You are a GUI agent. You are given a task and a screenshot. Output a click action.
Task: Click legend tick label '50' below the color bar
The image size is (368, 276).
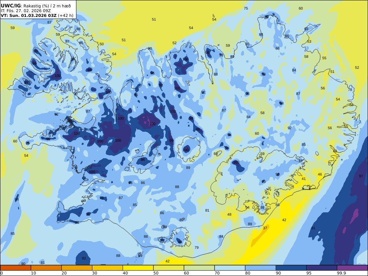pyautogui.click(x=156, y=273)
